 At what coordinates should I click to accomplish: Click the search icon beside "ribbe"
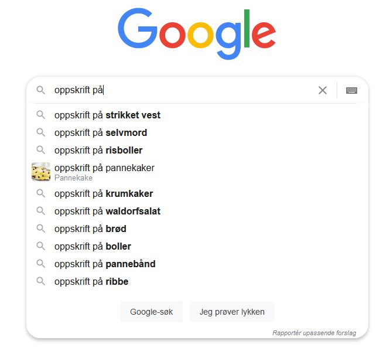[41, 281]
